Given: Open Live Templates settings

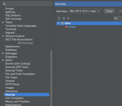Looking at the screenshot, I should (x=14, y=98).
